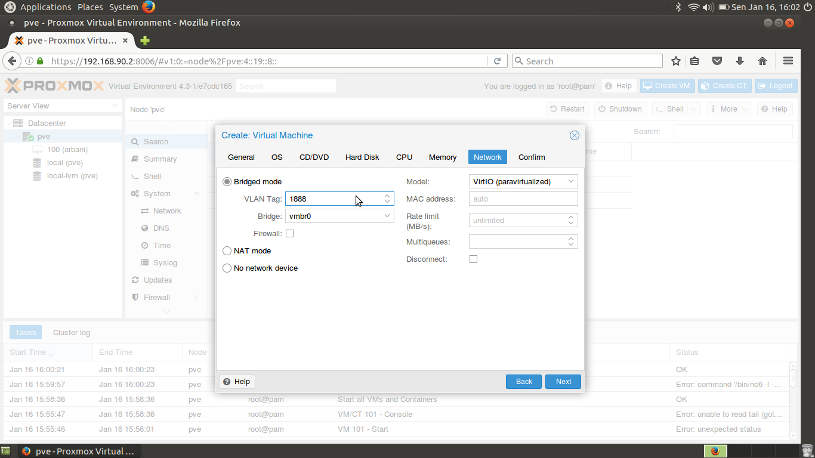This screenshot has height=458, width=815.
Task: Open the Ubuntu system menu icon in top panel
Action: 10,7
